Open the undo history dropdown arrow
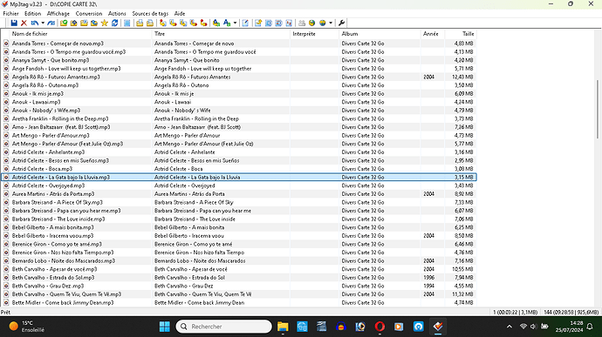The image size is (602, 337). click(43, 23)
